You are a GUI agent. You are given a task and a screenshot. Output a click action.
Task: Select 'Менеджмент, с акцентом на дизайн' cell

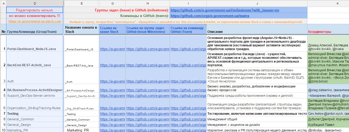[257, 125]
